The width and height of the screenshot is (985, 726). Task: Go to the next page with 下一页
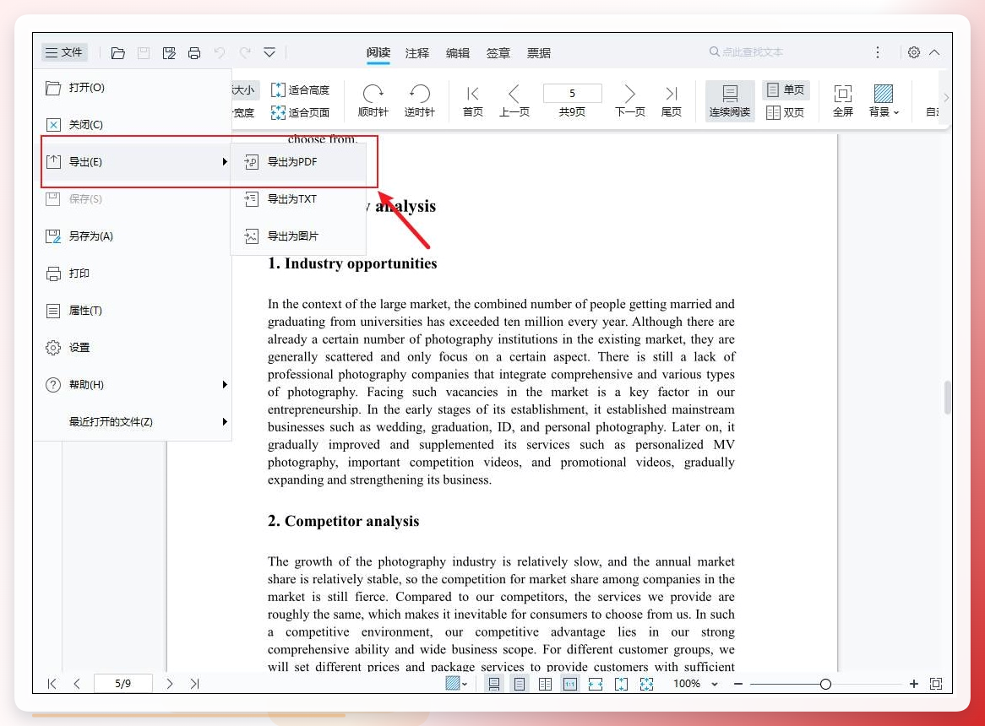(x=629, y=100)
